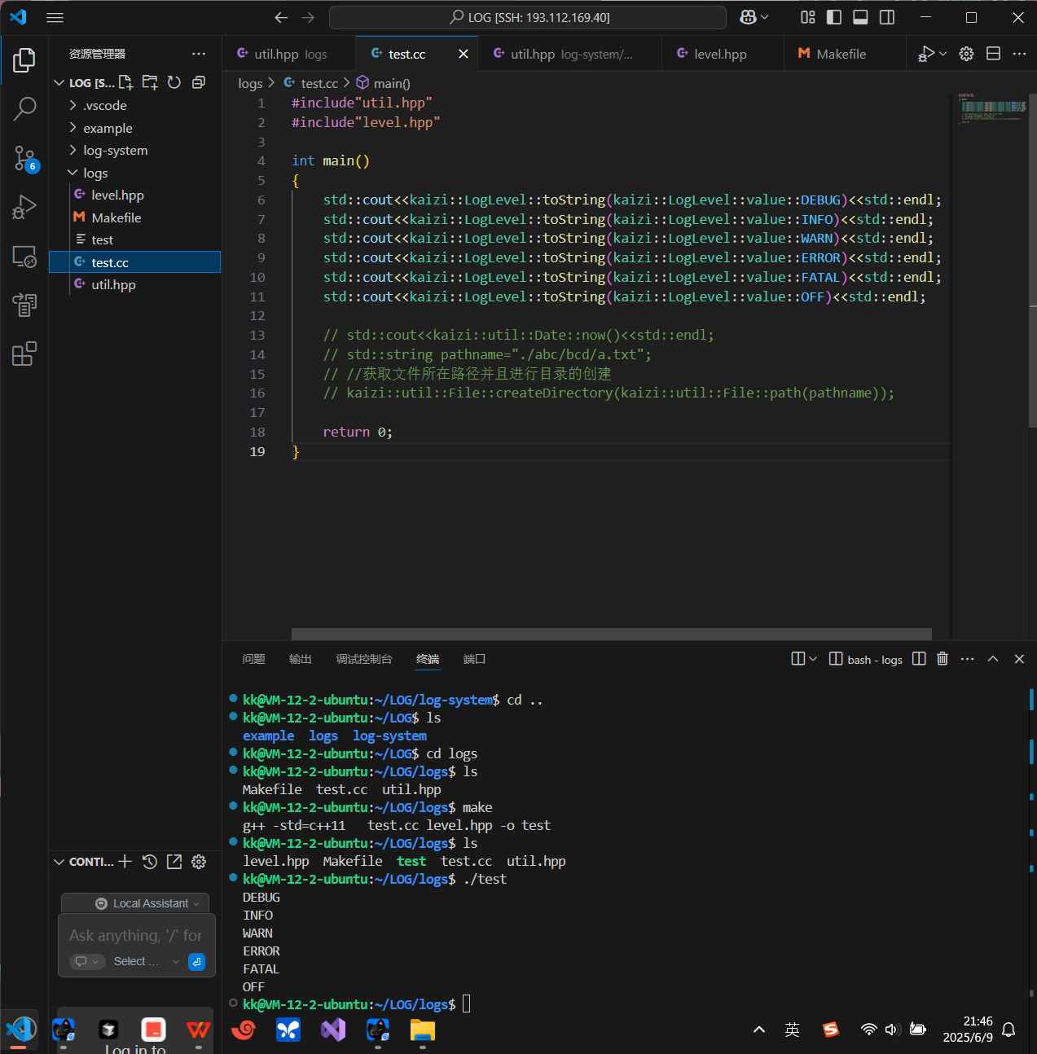Open the Extensions view
1037x1054 pixels.
click(x=24, y=354)
